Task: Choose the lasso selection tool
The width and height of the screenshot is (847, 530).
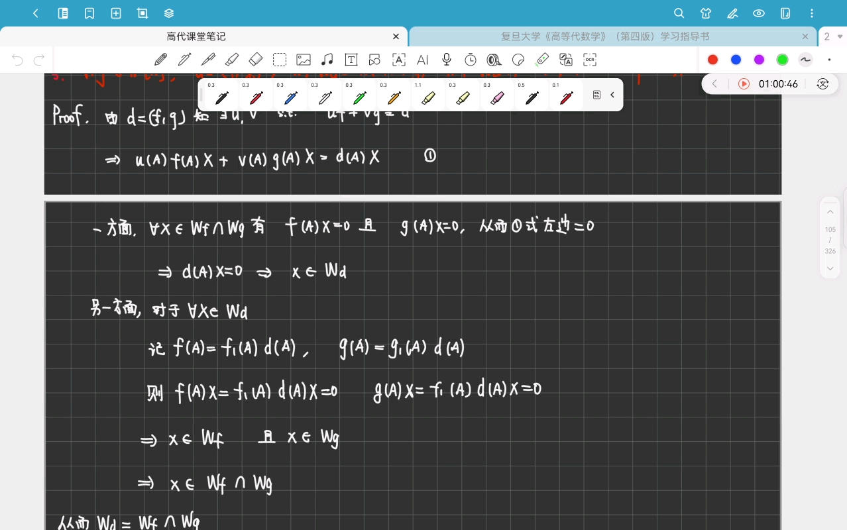Action: point(280,60)
